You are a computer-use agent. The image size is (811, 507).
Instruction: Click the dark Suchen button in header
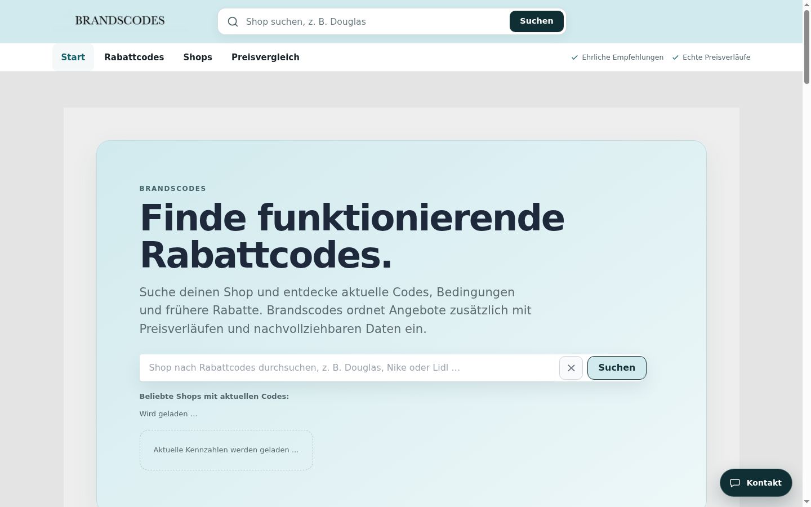(537, 21)
